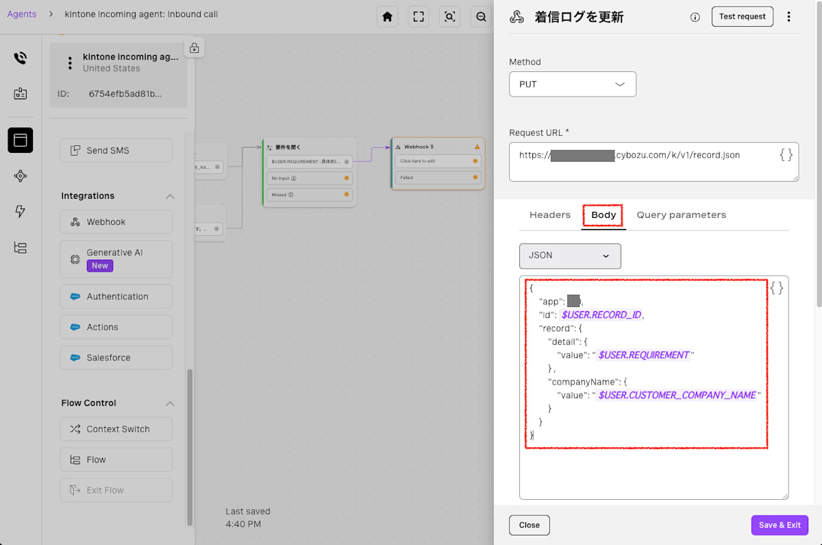Select the $USER.REQUIREMENT variable token
Screen dimensions: 822x545
643,355
